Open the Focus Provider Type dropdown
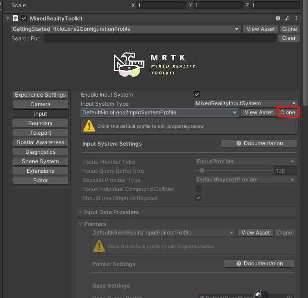308x298 pixels. click(246, 161)
